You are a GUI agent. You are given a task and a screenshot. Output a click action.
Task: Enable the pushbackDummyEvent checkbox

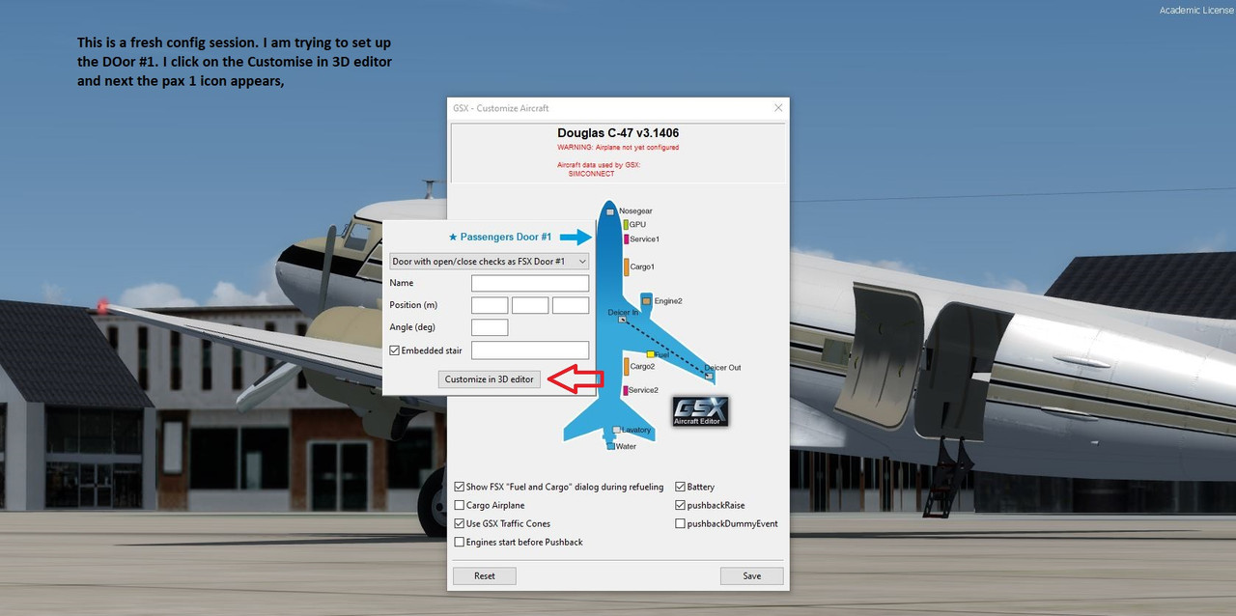[x=680, y=524]
